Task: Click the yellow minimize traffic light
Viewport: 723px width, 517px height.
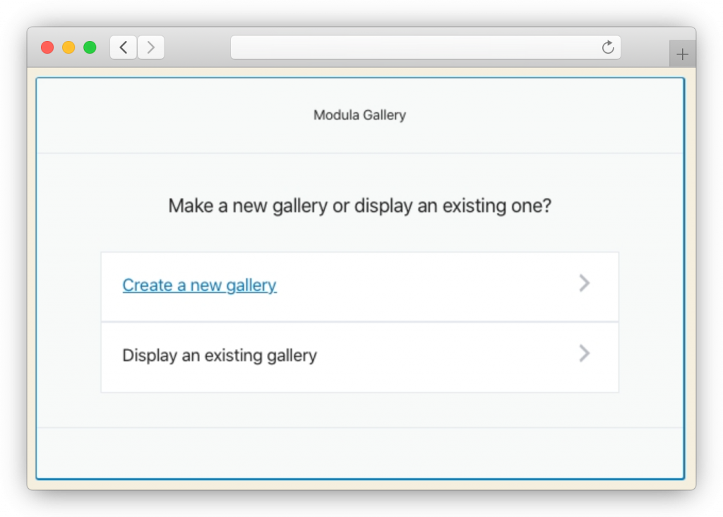Action: pyautogui.click(x=68, y=47)
